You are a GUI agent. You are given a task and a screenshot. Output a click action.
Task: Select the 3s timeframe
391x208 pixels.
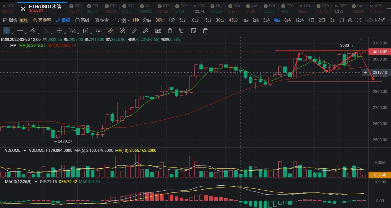click(x=332, y=20)
